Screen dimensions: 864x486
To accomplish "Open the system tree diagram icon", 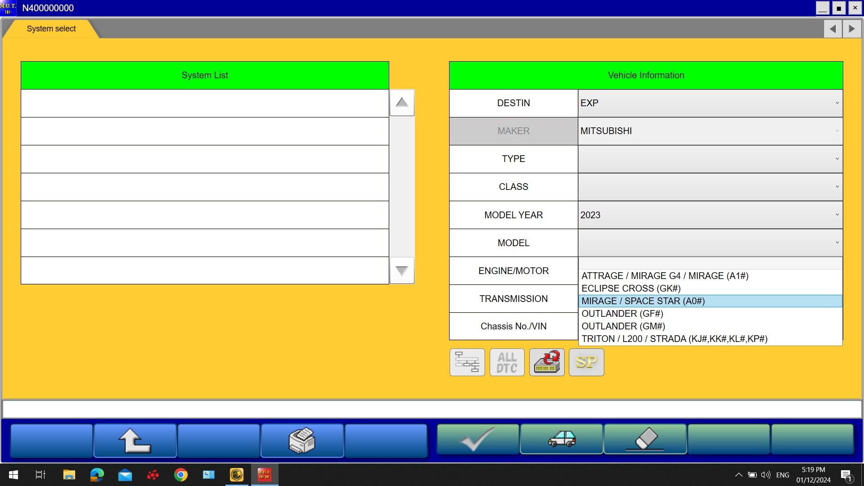I will [467, 362].
